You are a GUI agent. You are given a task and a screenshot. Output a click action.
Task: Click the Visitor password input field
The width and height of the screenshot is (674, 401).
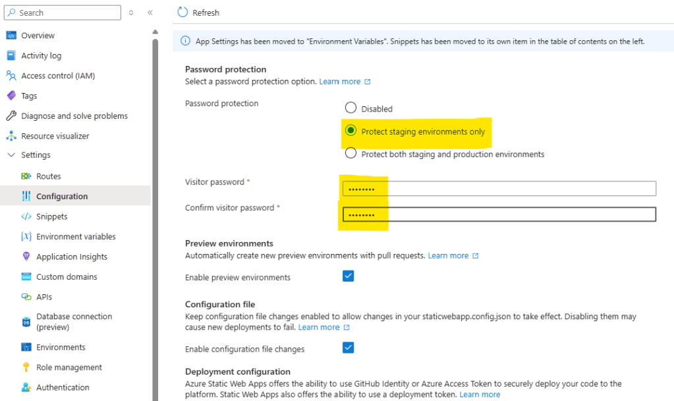click(499, 189)
